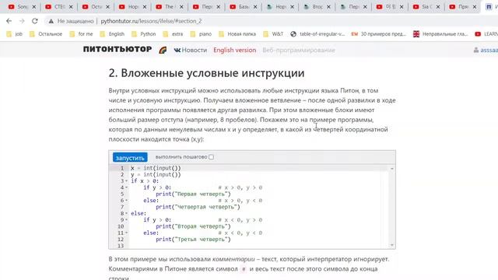Open the 'table-of-irregular-v...' bookmark
498x280 pixels.
(x=317, y=34)
